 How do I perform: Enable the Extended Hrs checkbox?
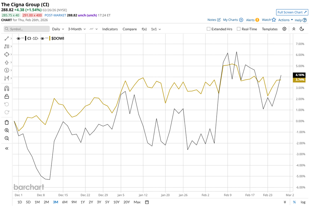tap(208, 29)
